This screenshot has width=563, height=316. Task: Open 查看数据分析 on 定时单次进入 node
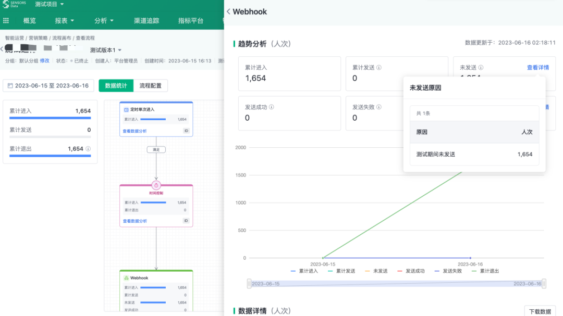pyautogui.click(x=134, y=131)
